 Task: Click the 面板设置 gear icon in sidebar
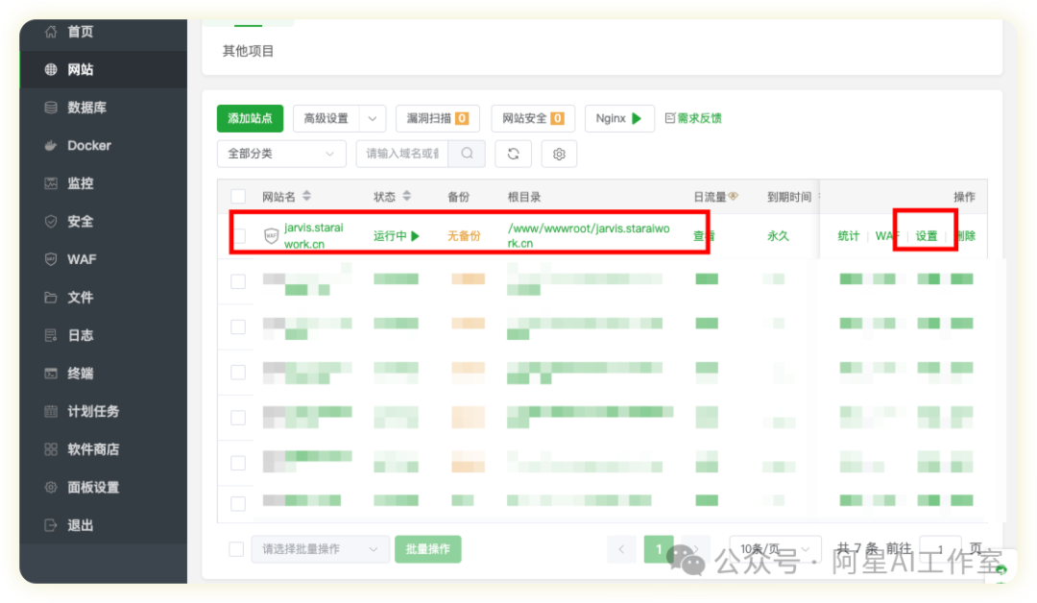click(51, 487)
